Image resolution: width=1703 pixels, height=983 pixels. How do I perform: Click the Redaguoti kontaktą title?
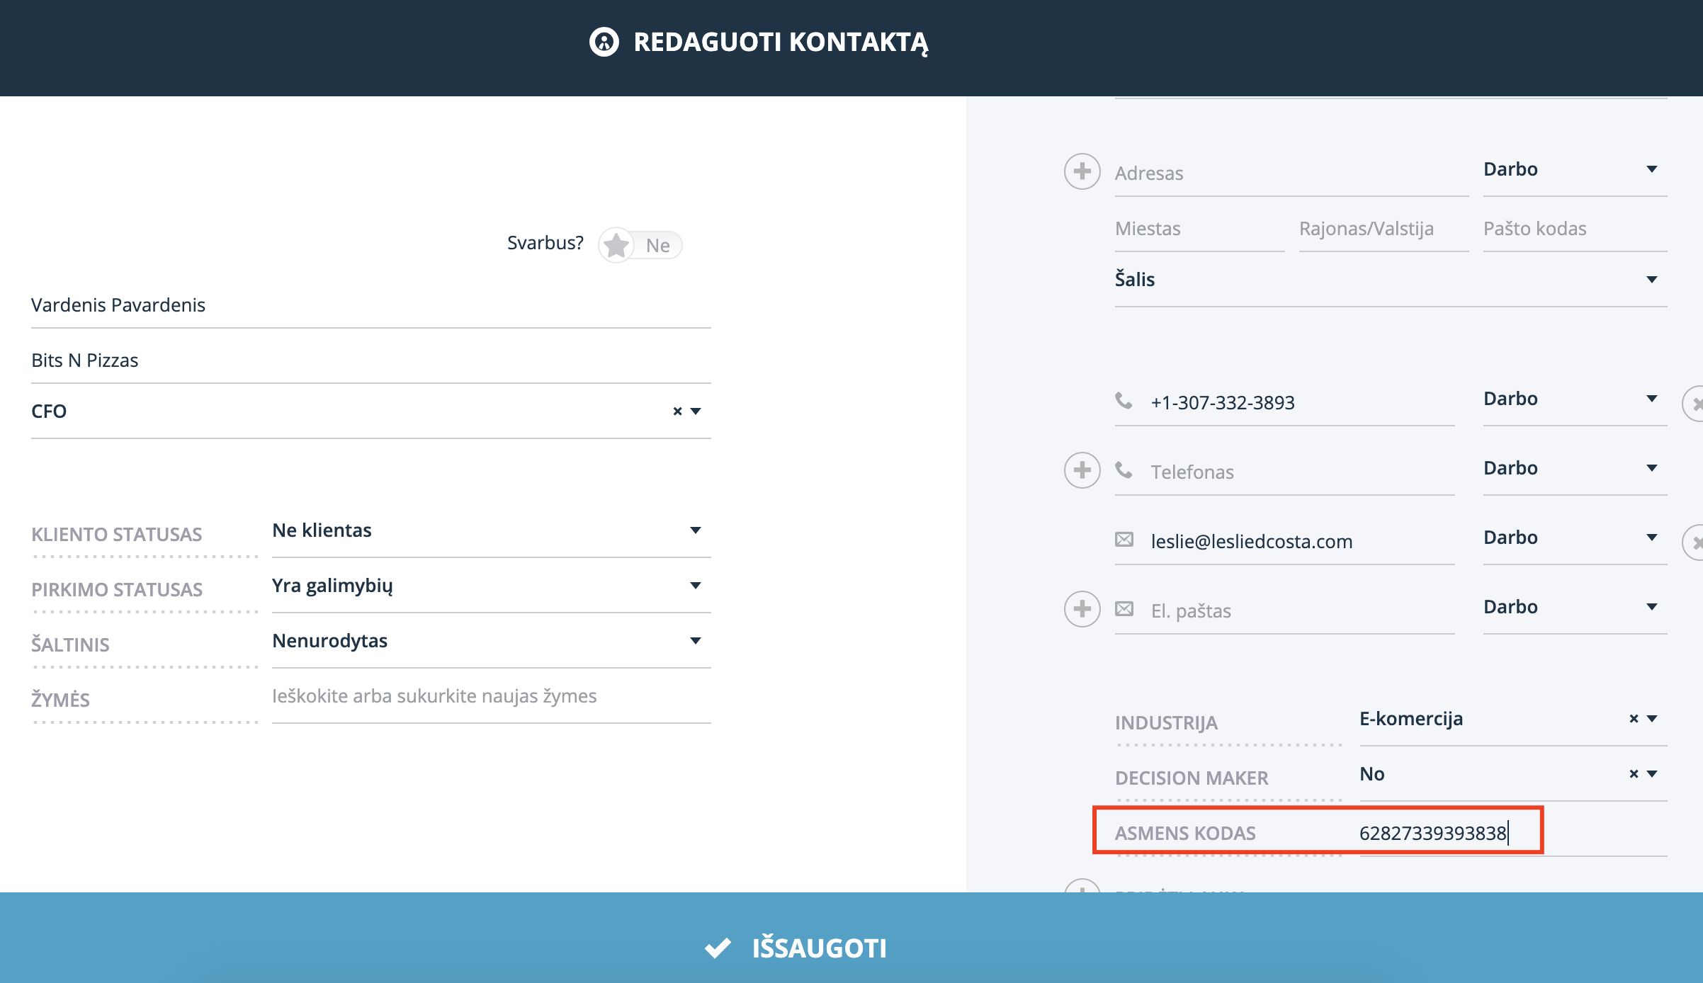coord(781,42)
